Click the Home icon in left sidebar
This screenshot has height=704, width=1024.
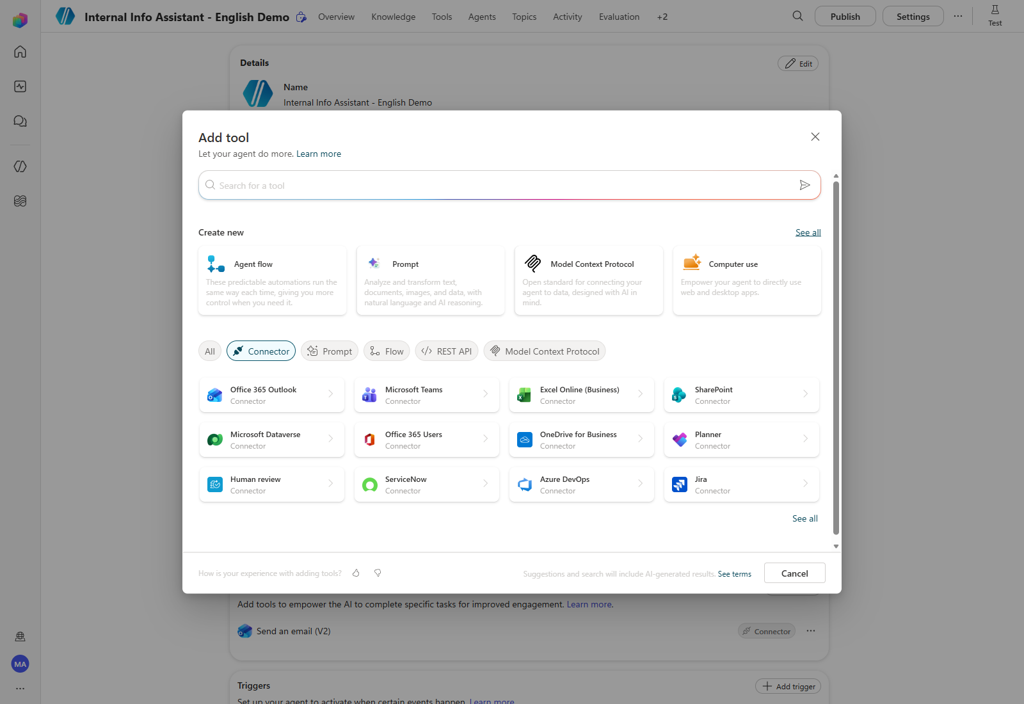[x=20, y=52]
